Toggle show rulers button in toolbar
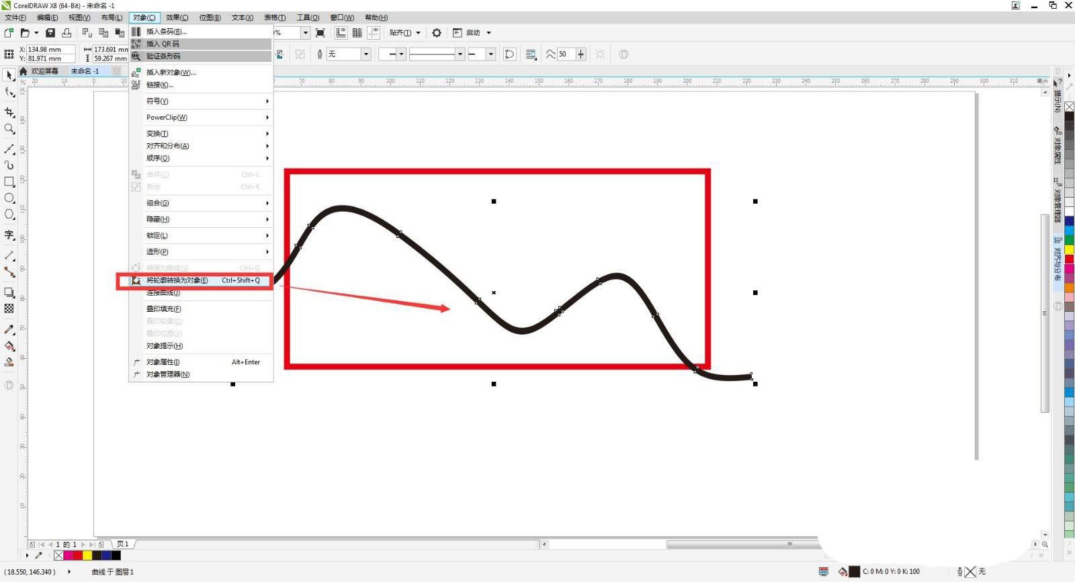Viewport: 1075px width, 582px height. pyautogui.click(x=341, y=32)
